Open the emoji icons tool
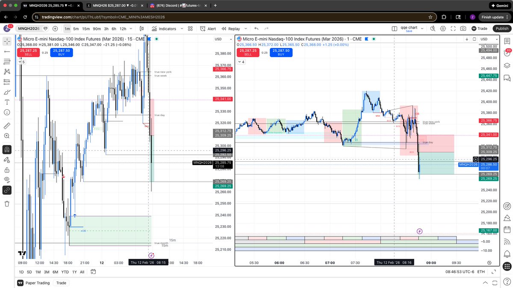 [7, 113]
